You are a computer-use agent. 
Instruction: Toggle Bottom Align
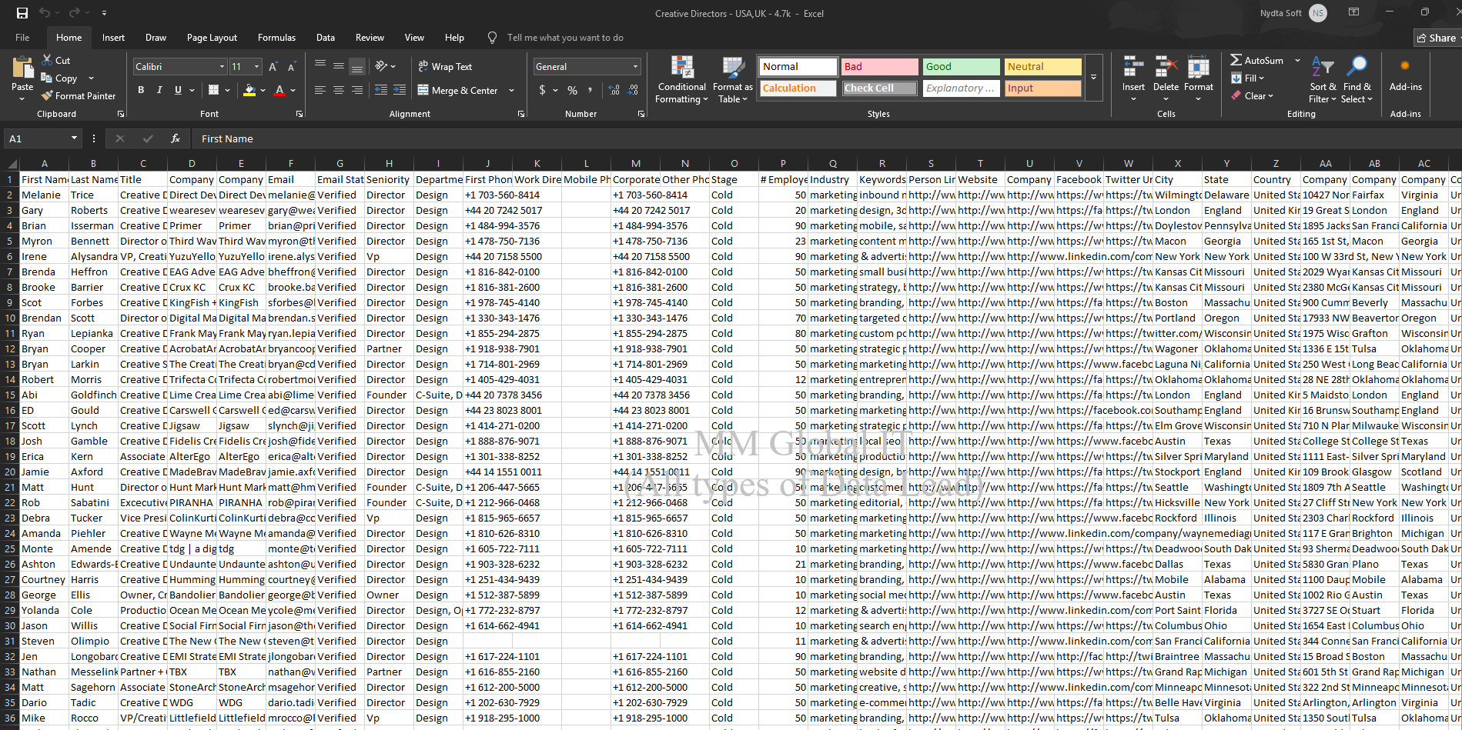pos(357,67)
